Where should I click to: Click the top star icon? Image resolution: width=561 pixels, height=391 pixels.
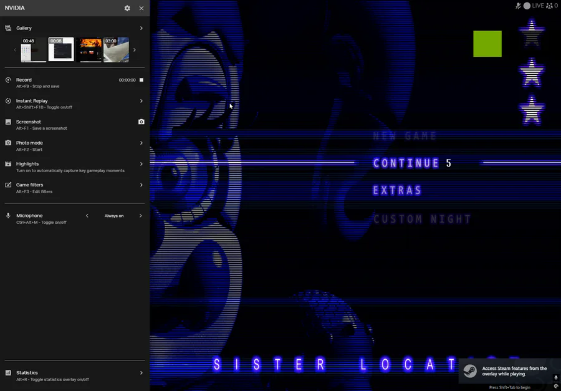point(532,33)
